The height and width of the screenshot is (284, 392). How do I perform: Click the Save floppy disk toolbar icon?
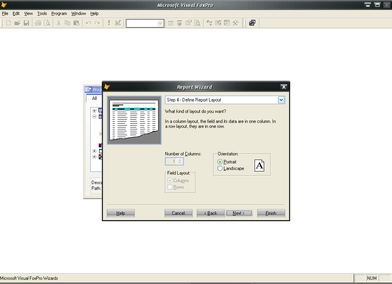tap(26, 23)
